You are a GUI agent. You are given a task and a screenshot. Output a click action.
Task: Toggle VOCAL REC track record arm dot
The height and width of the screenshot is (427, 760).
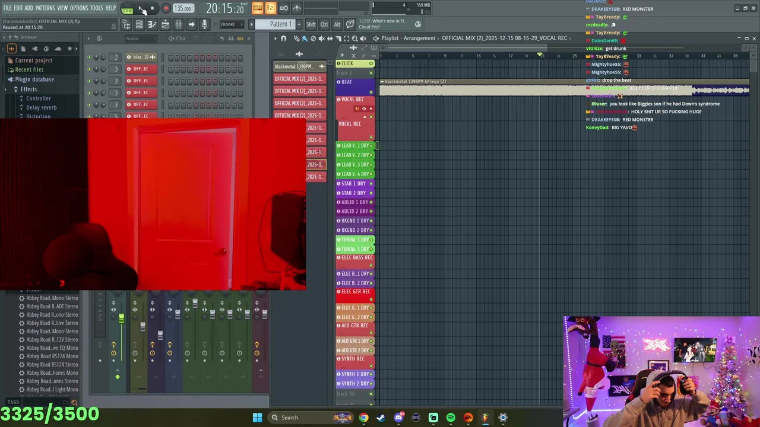click(x=371, y=109)
